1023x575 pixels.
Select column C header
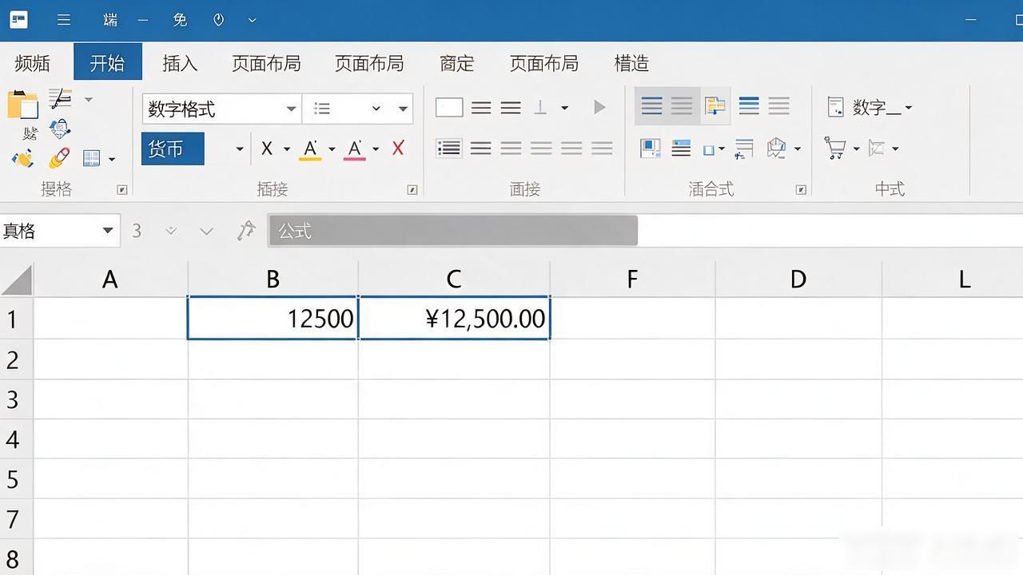454,279
